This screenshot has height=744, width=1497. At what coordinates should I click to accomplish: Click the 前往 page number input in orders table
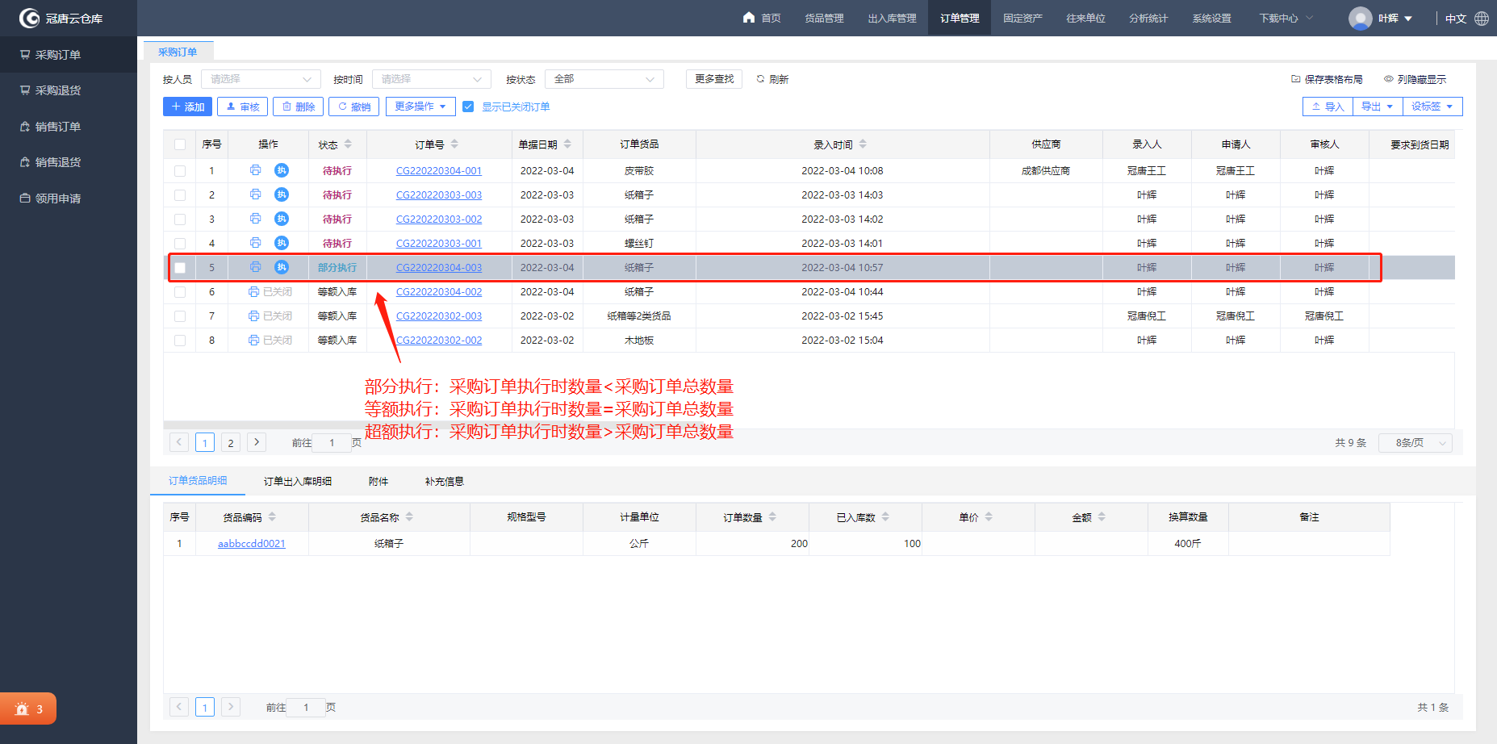point(332,442)
